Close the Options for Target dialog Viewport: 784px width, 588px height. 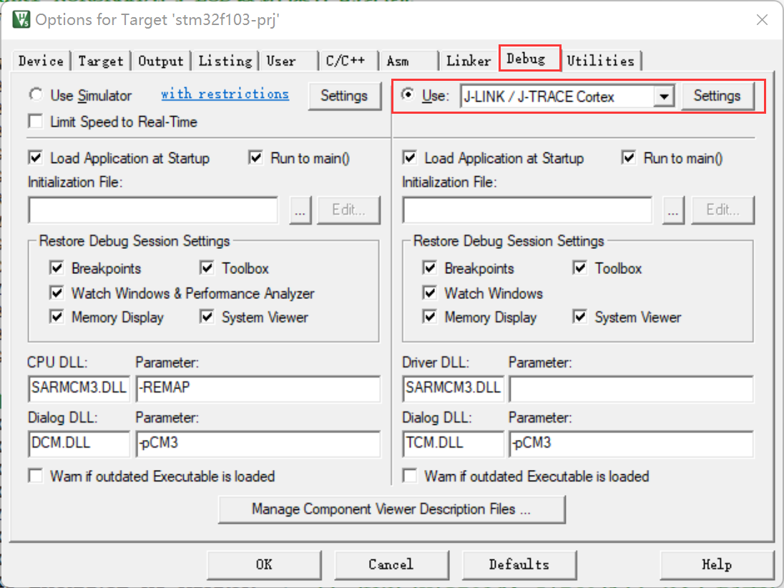tap(763, 19)
